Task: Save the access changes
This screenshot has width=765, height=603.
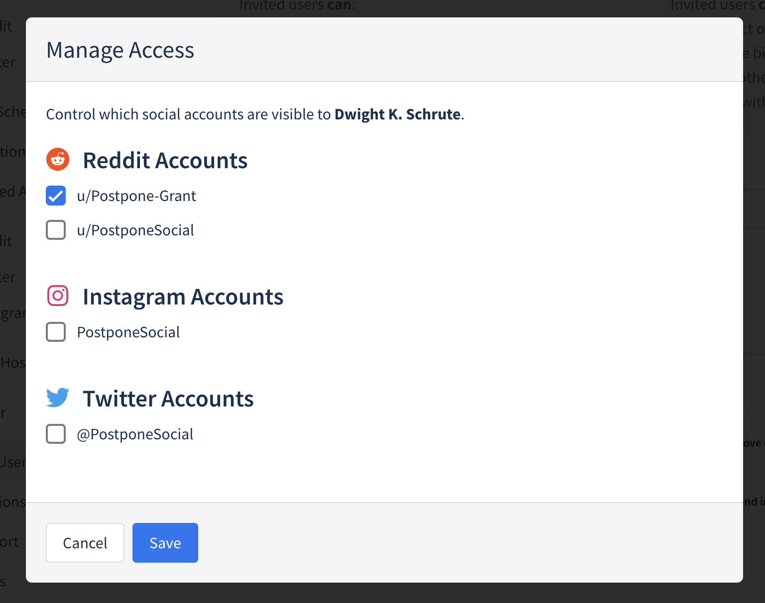Action: point(165,543)
